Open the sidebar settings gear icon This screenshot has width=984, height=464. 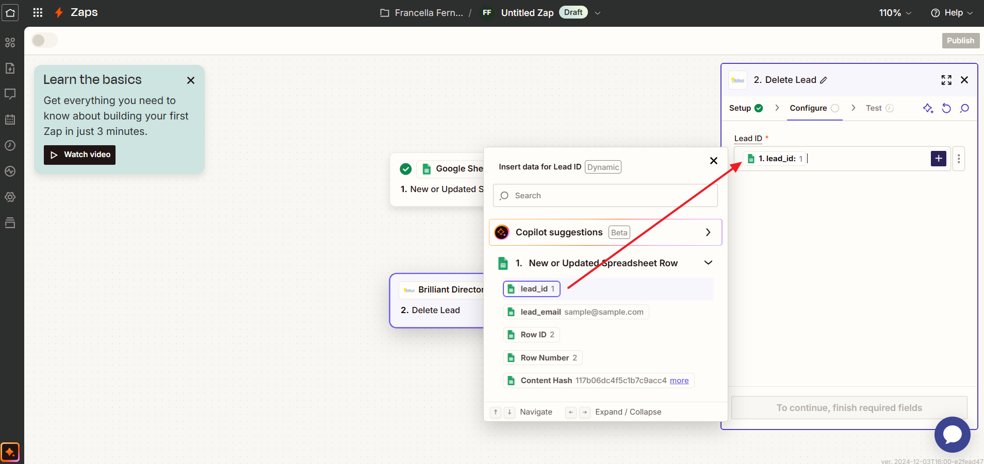coord(10,197)
